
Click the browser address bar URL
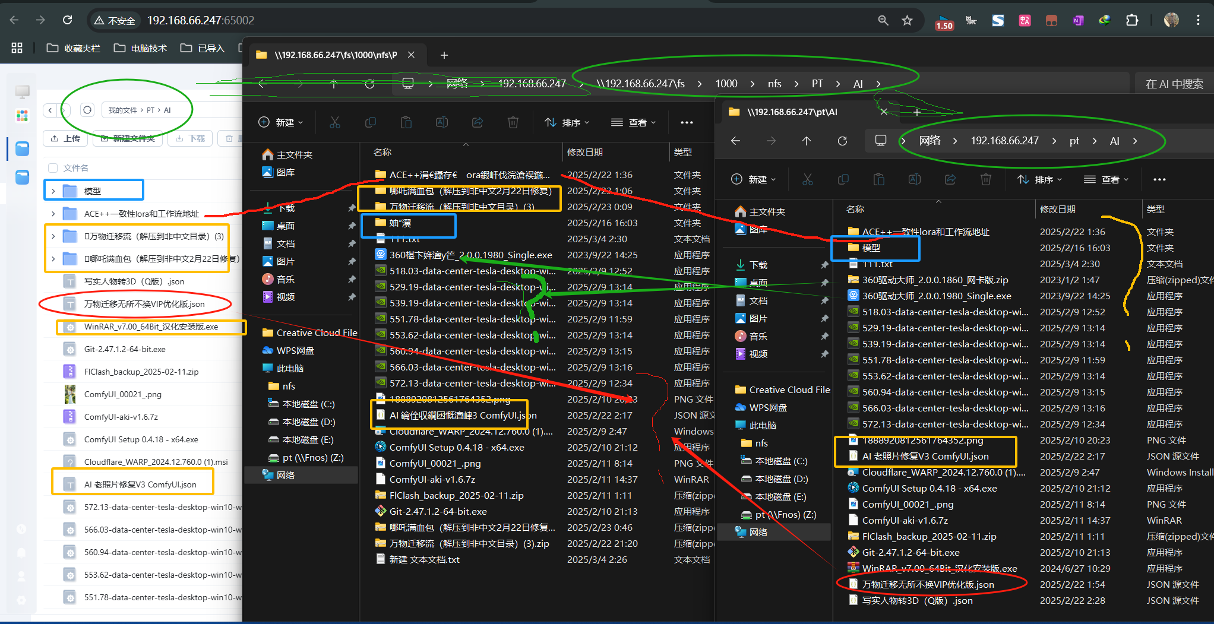point(201,20)
